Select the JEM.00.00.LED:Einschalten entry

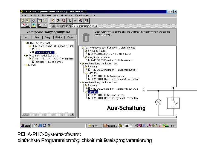click(x=107, y=95)
